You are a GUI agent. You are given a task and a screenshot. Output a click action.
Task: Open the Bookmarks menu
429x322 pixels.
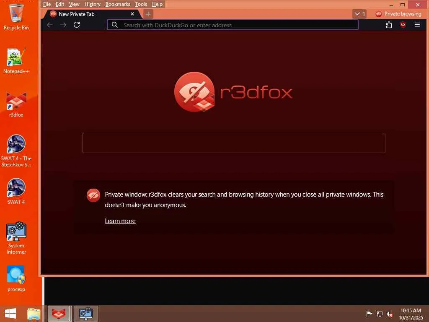tap(118, 4)
